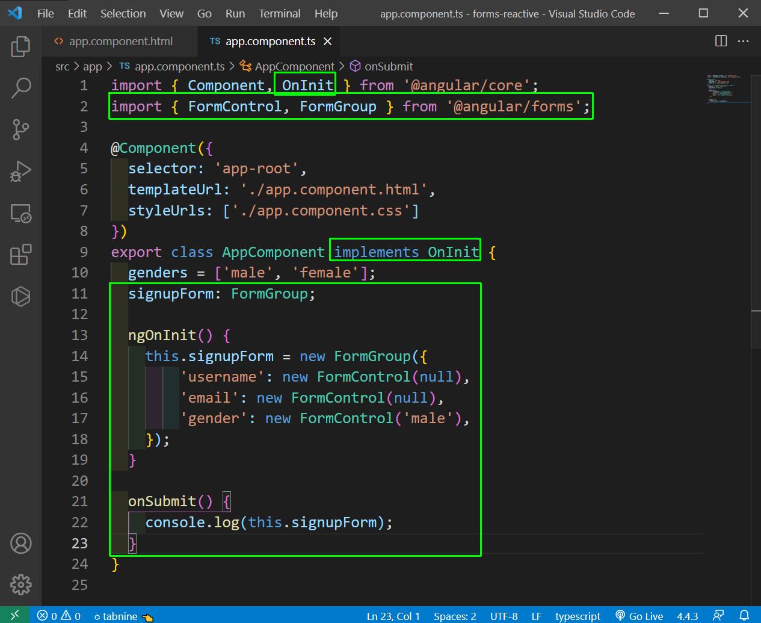Screen dimensions: 761x623
Task: Click the app.component.ts breadcrumb
Action: (172, 66)
